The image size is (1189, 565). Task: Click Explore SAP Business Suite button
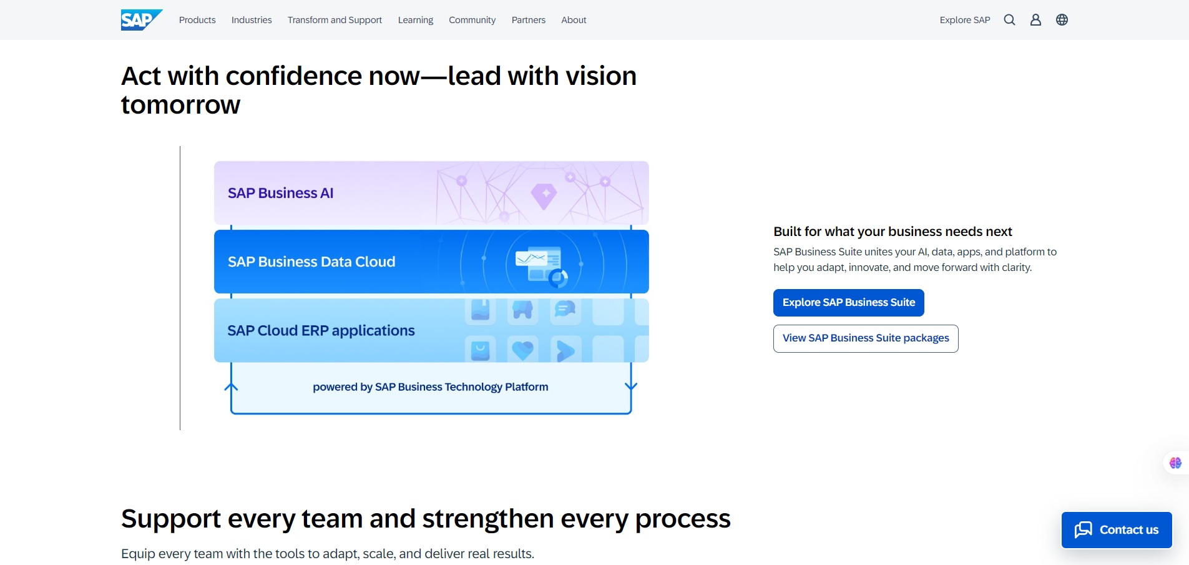(x=849, y=303)
